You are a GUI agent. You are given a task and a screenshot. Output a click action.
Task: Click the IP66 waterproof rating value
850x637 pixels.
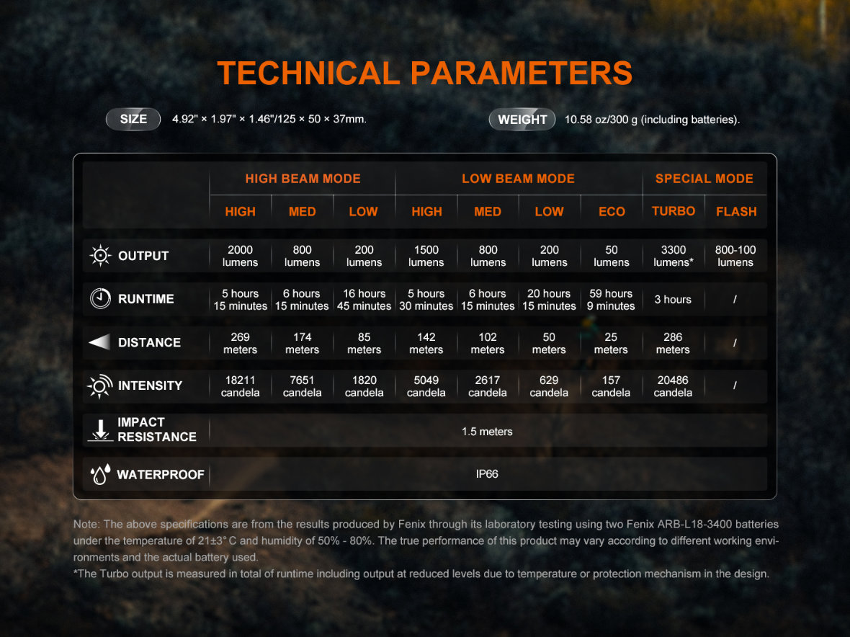pyautogui.click(x=487, y=474)
